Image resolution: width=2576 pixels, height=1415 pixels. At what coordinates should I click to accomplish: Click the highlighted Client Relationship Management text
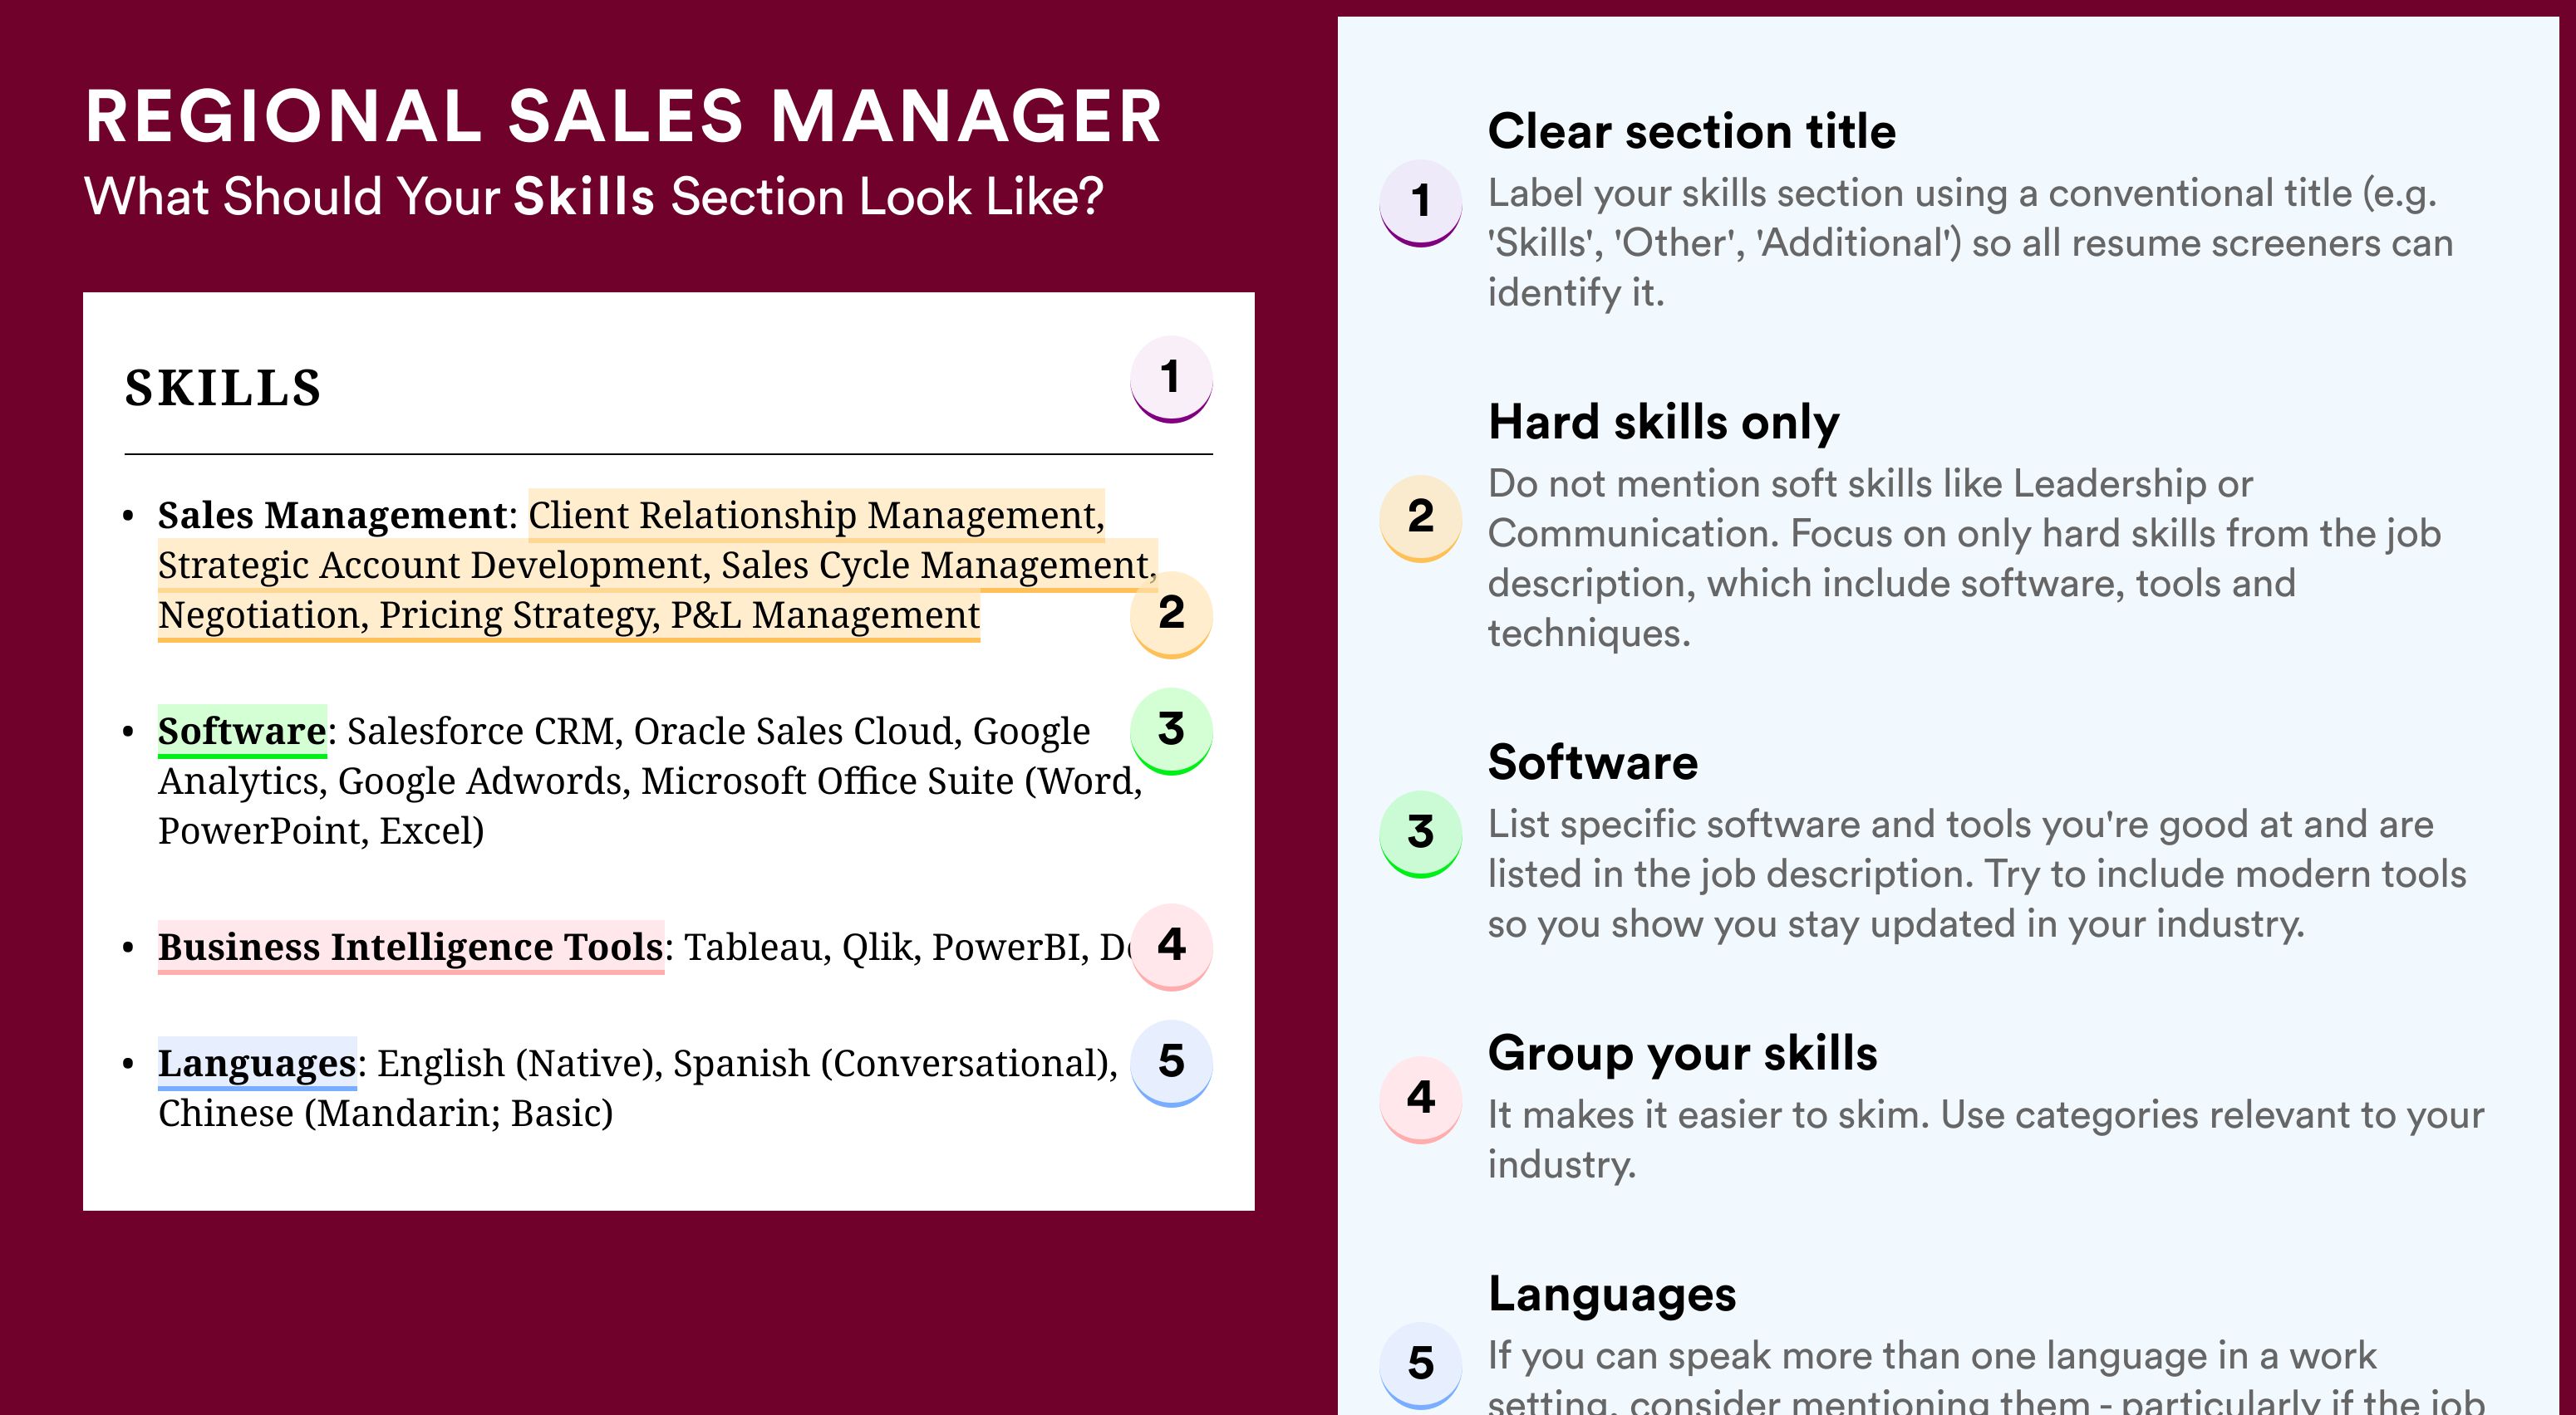point(816,515)
